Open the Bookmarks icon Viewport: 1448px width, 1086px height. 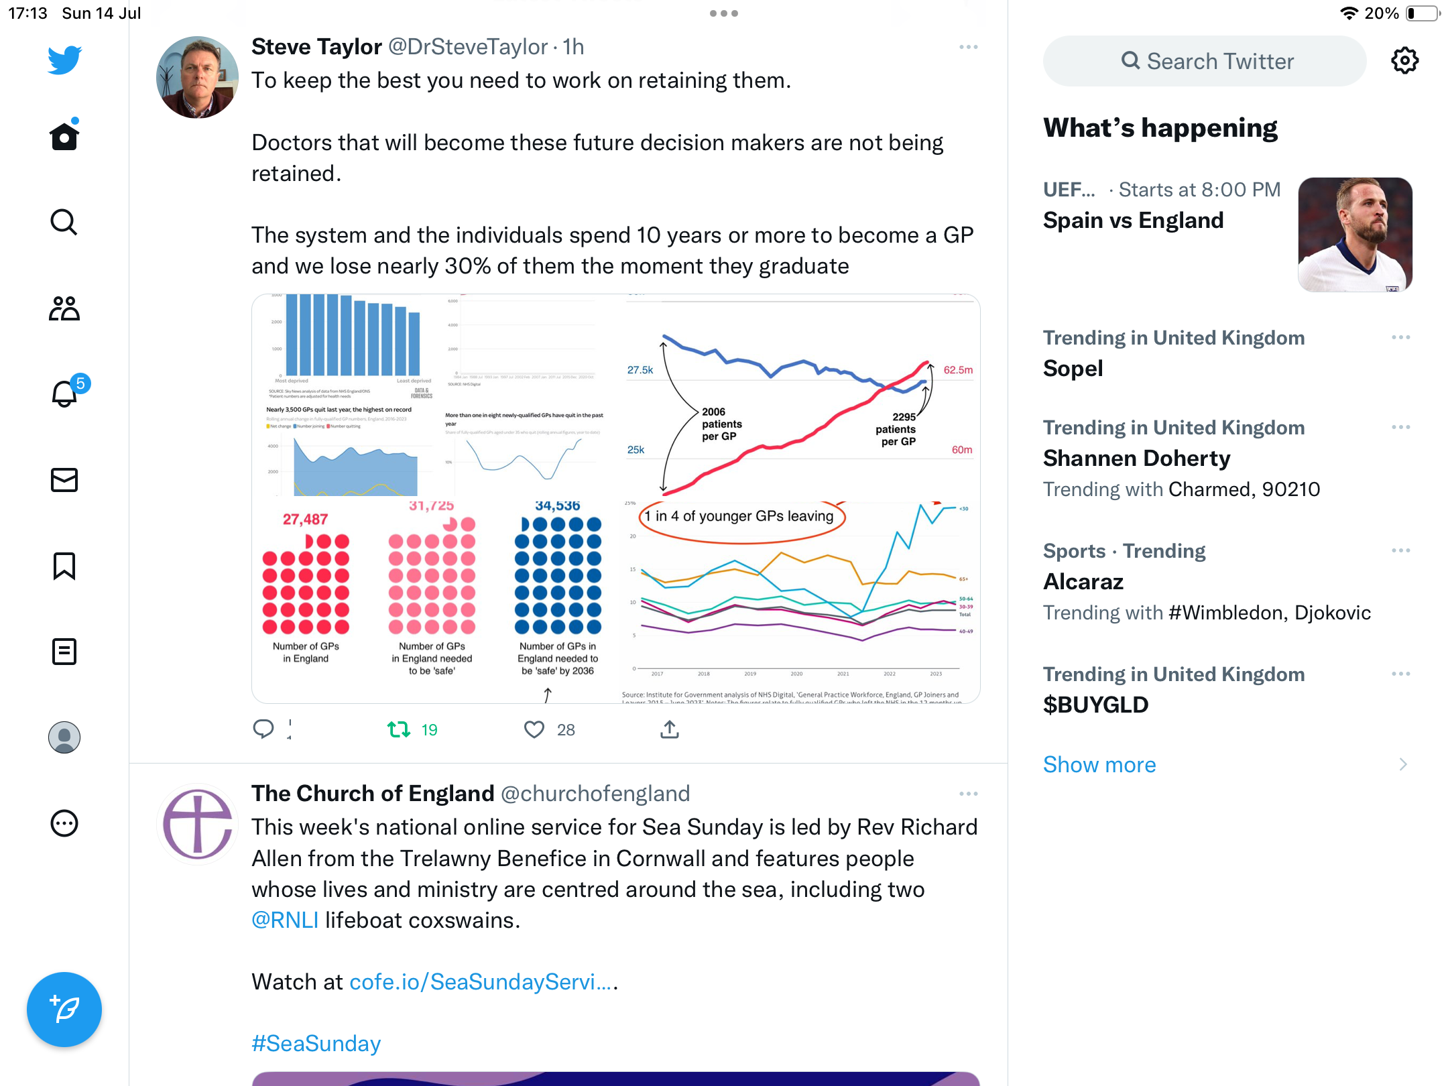[64, 566]
